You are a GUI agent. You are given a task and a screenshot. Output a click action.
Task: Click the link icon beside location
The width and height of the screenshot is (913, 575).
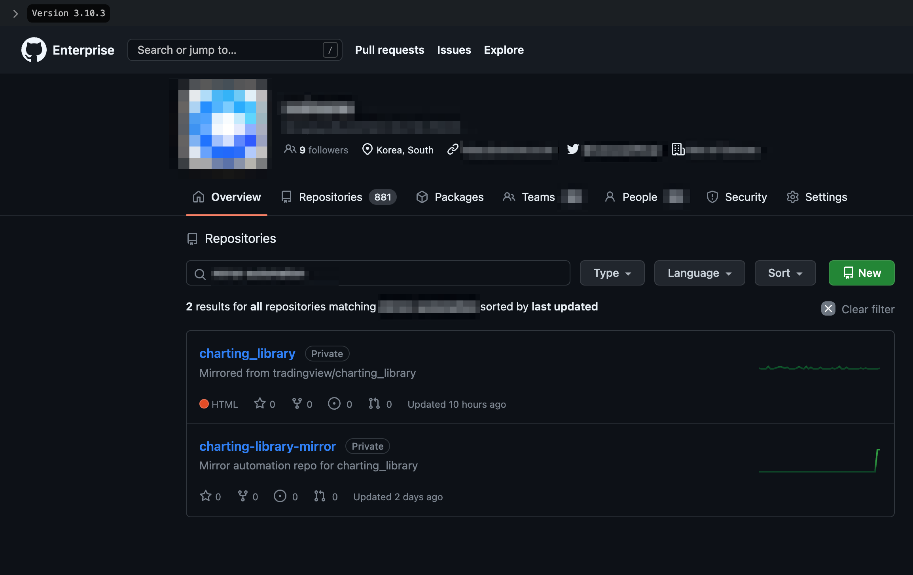tap(453, 149)
